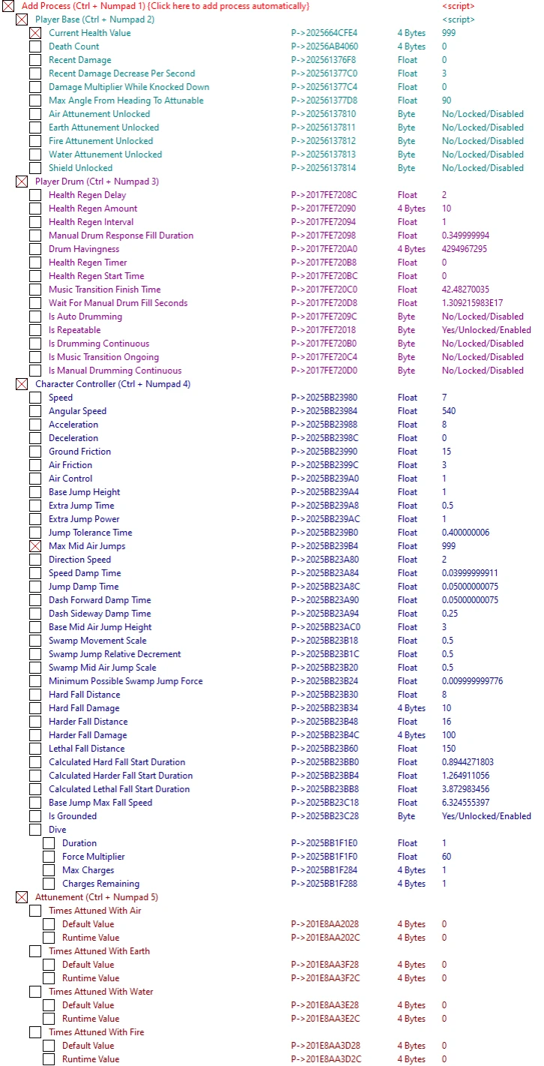The height and width of the screenshot is (1066, 544).
Task: Tick the Max Charges checkbox
Action: [x=49, y=870]
